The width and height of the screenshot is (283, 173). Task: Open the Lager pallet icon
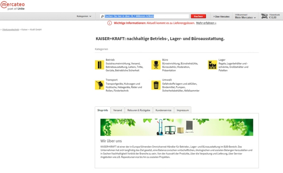212,65
